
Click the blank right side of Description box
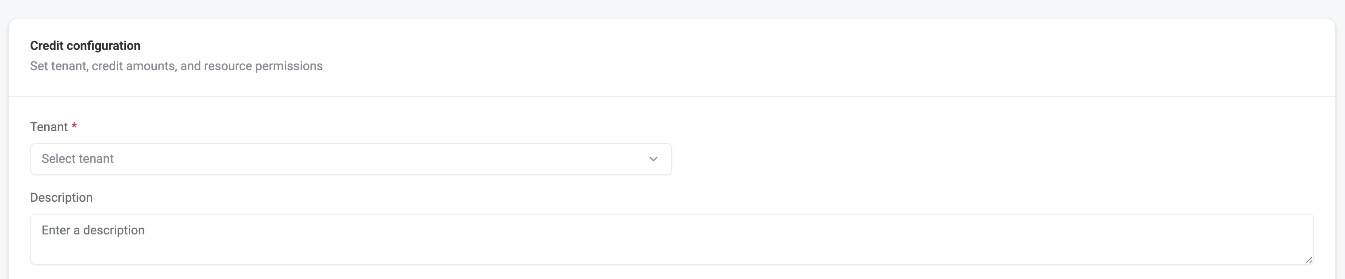click(x=1044, y=239)
